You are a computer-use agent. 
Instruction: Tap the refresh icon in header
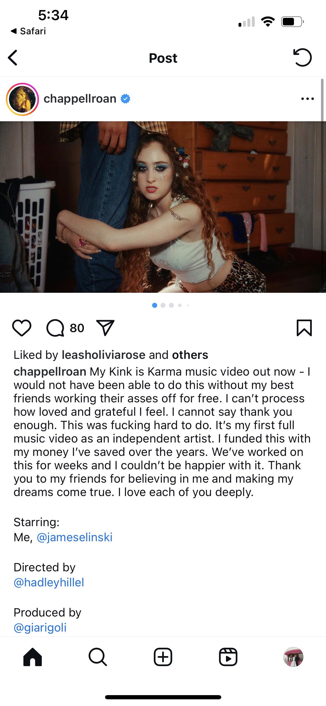302,58
